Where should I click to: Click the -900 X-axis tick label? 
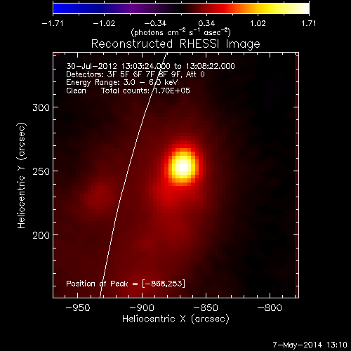click(142, 307)
